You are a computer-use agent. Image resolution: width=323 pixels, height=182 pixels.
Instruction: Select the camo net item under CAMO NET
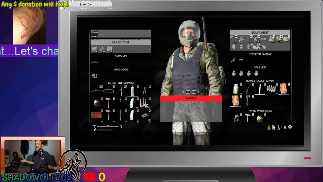[x=94, y=62]
